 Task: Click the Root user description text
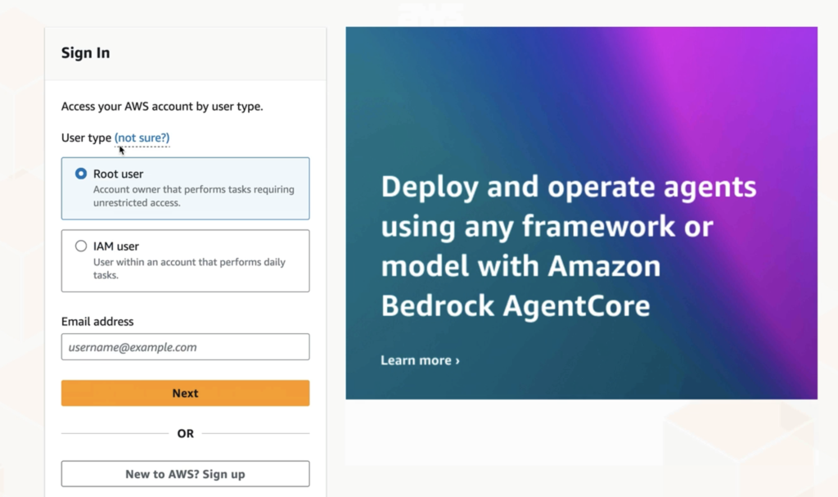tap(193, 197)
